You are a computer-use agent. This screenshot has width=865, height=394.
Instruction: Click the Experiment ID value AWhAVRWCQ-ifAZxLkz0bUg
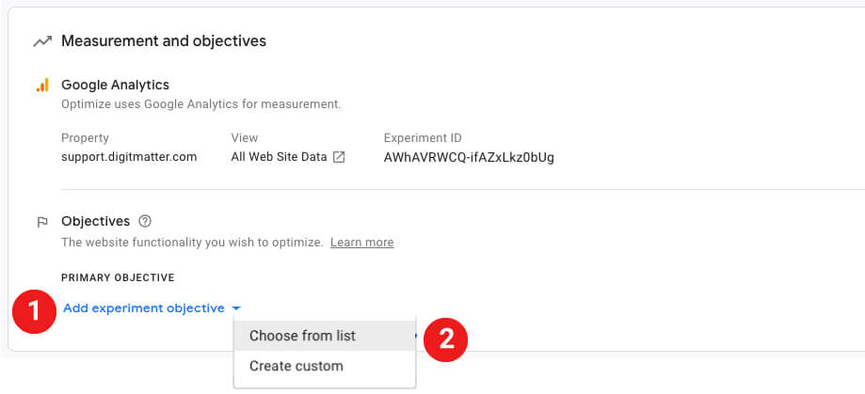pos(469,158)
